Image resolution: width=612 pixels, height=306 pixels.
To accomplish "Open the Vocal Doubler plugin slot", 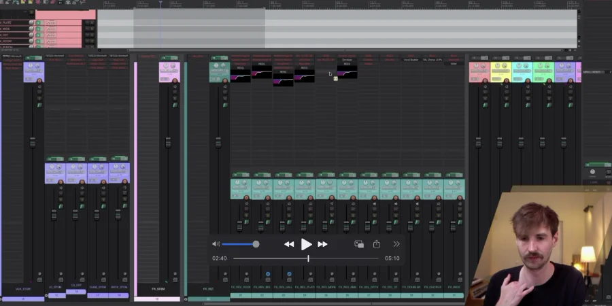I will click(x=411, y=60).
